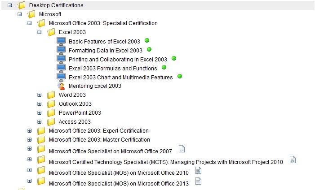315x190 pixels.
Task: Open the document icon after MOS on Microsoft Office 2013
Action: pyautogui.click(x=198, y=181)
